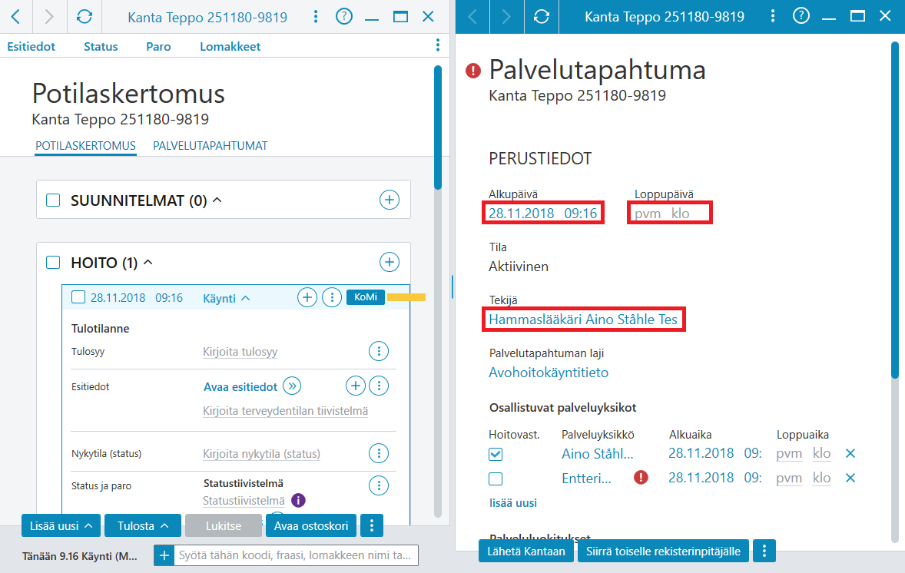This screenshot has height=573, width=905.
Task: Click the KoMi badge button
Action: click(x=366, y=297)
